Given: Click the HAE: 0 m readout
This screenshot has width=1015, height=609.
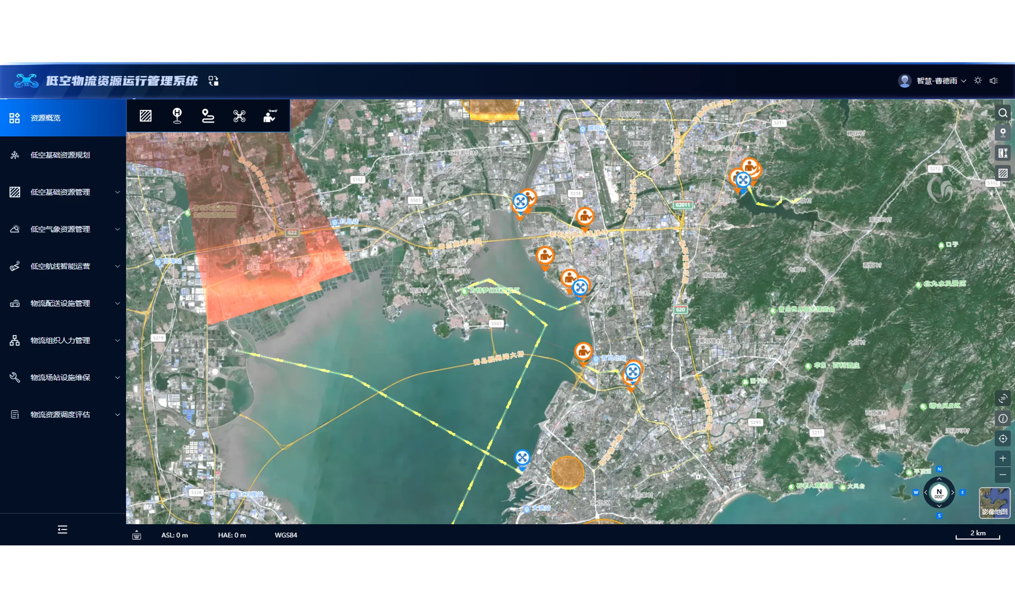Looking at the screenshot, I should (x=232, y=535).
